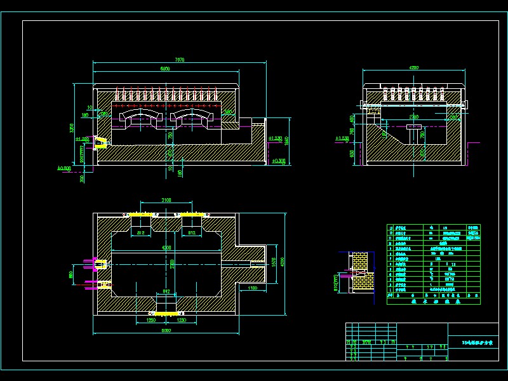Click the 4200 dimension above side section
This screenshot has height=381, width=508.
point(414,68)
